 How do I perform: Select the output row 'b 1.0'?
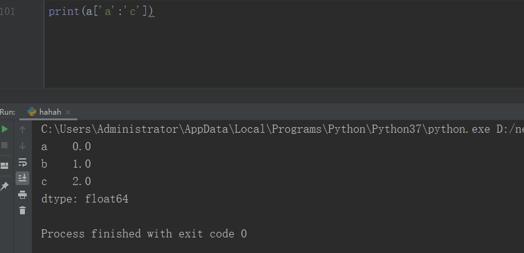point(66,164)
